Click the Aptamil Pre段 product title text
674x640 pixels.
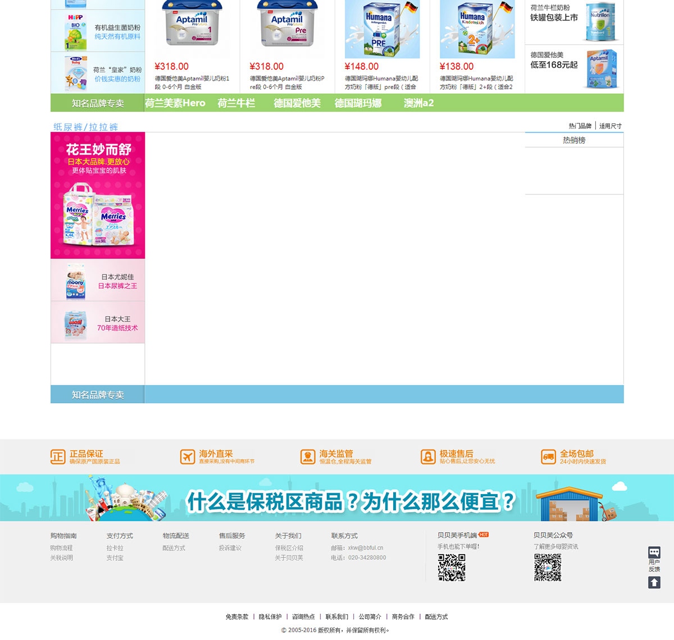click(287, 83)
